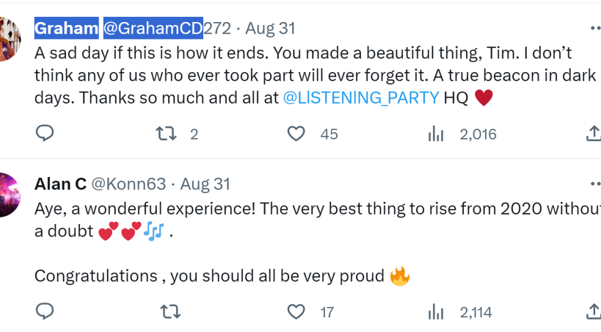
Task: Open Graham's profile from display name
Action: pos(66,29)
